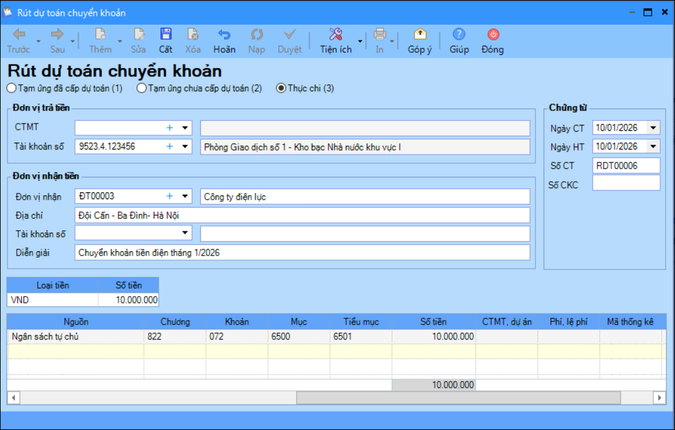Click the Hoãn undo icon
Image resolution: width=675 pixels, height=430 pixels.
(x=224, y=35)
